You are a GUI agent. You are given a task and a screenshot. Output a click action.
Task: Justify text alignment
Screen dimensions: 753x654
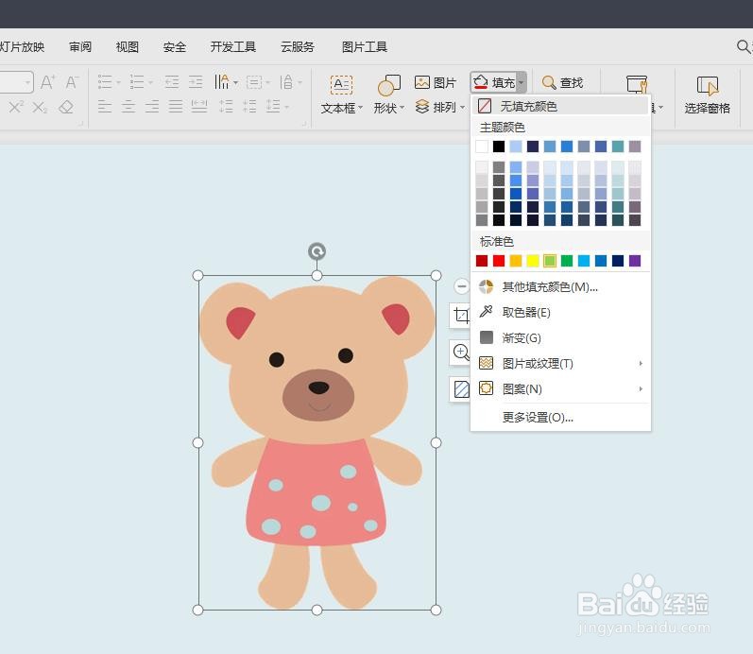click(x=176, y=106)
